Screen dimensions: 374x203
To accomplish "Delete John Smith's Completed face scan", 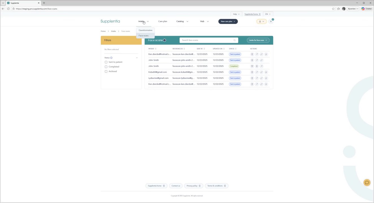I will point(257,66).
